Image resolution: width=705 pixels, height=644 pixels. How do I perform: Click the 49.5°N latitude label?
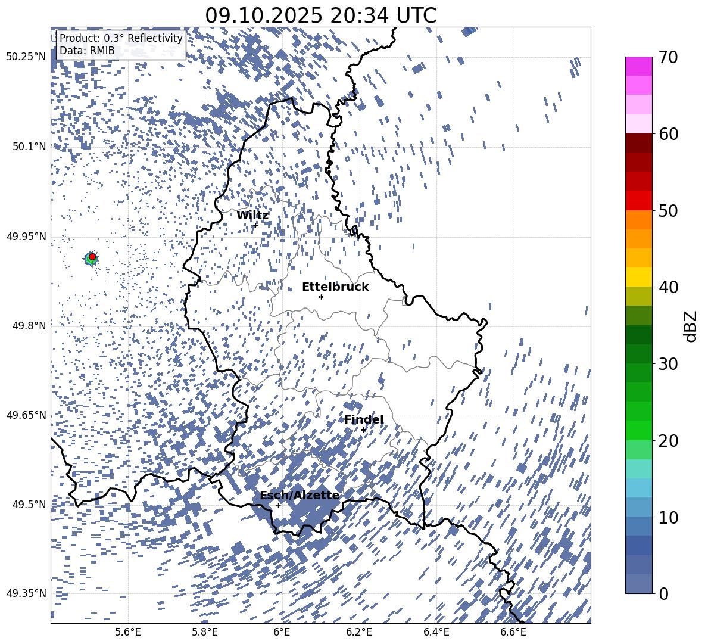[30, 504]
